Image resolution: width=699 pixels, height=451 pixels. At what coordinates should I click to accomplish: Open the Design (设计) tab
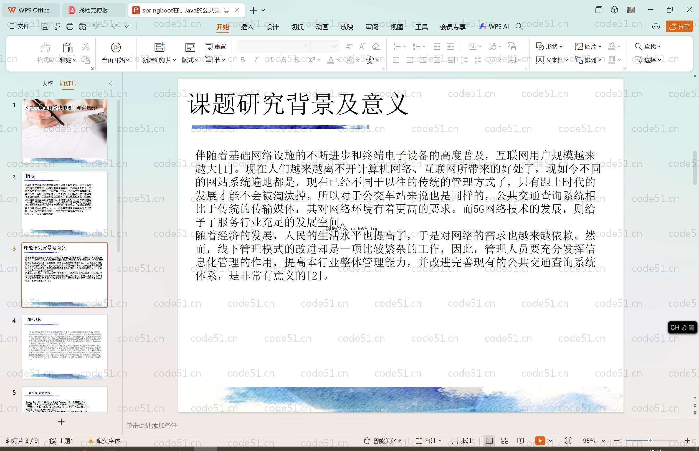tap(272, 27)
